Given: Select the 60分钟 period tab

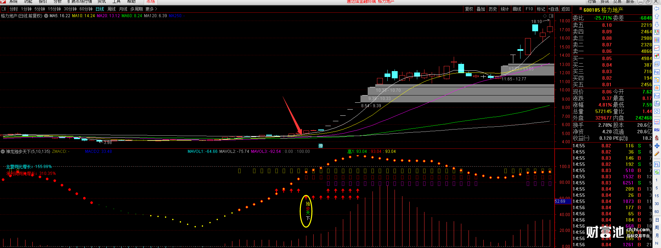Looking at the screenshot, I should [86, 9].
